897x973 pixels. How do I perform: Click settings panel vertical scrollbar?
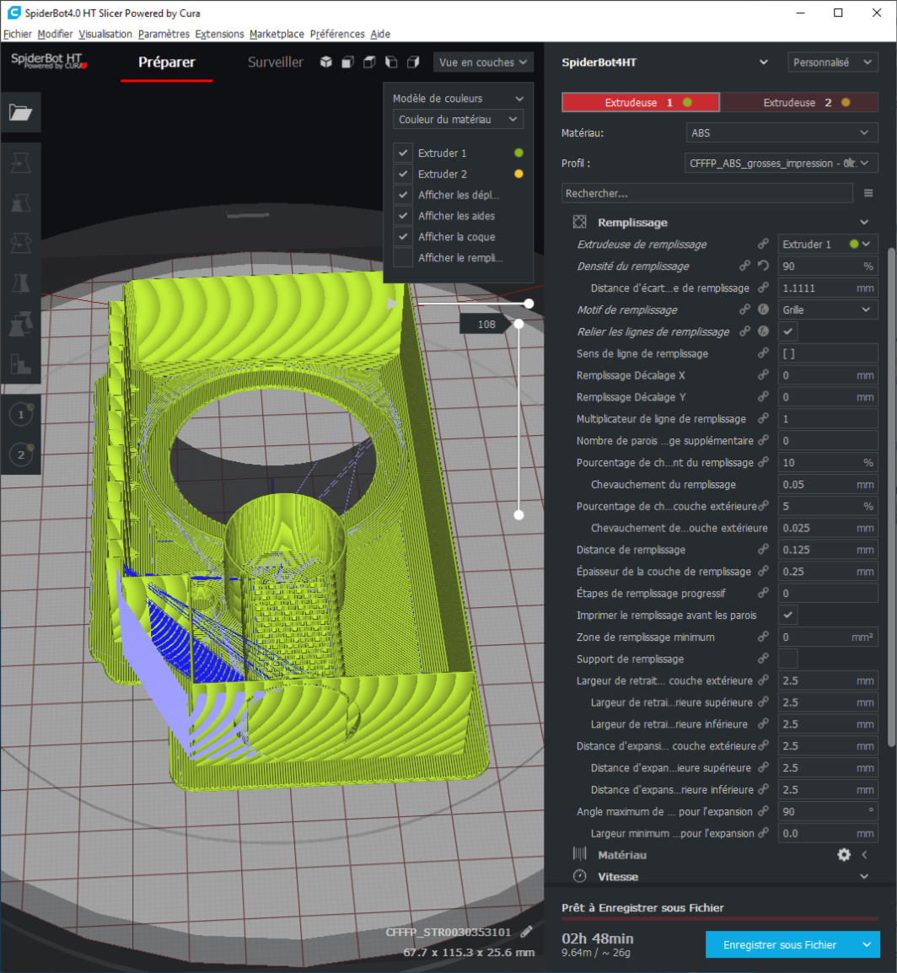(891, 497)
